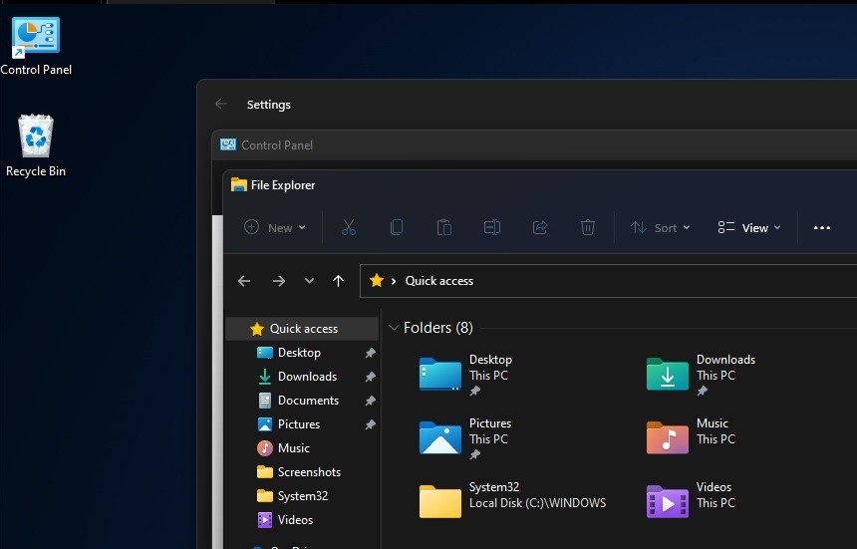Click the See more three-dots menu
Screen dimensions: 857x549
(822, 227)
